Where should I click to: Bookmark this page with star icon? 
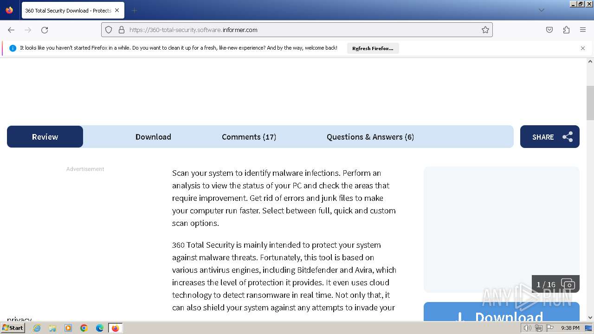tap(485, 30)
